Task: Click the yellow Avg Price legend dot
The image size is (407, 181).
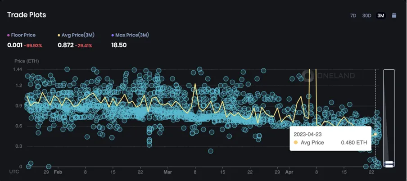Action: [x=59, y=35]
